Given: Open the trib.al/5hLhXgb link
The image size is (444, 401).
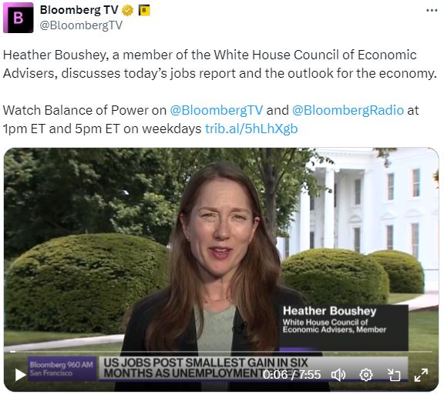Looking at the screenshot, I should tap(251, 129).
